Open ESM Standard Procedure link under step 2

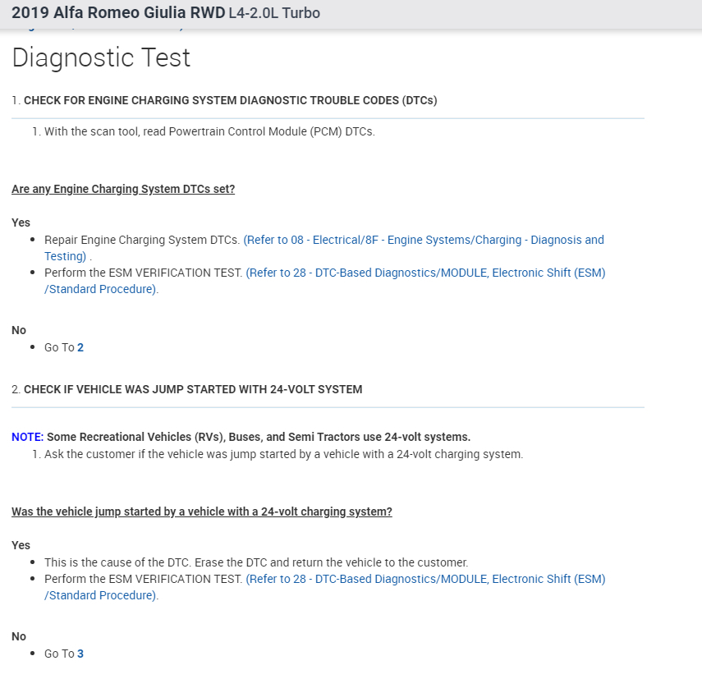point(424,579)
